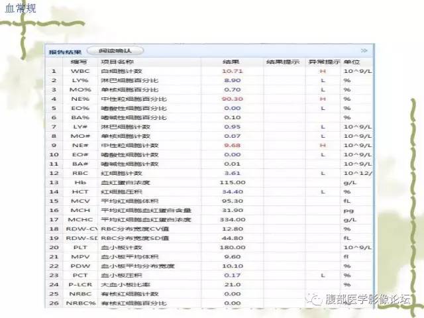Click the 单位 column header

352,62
